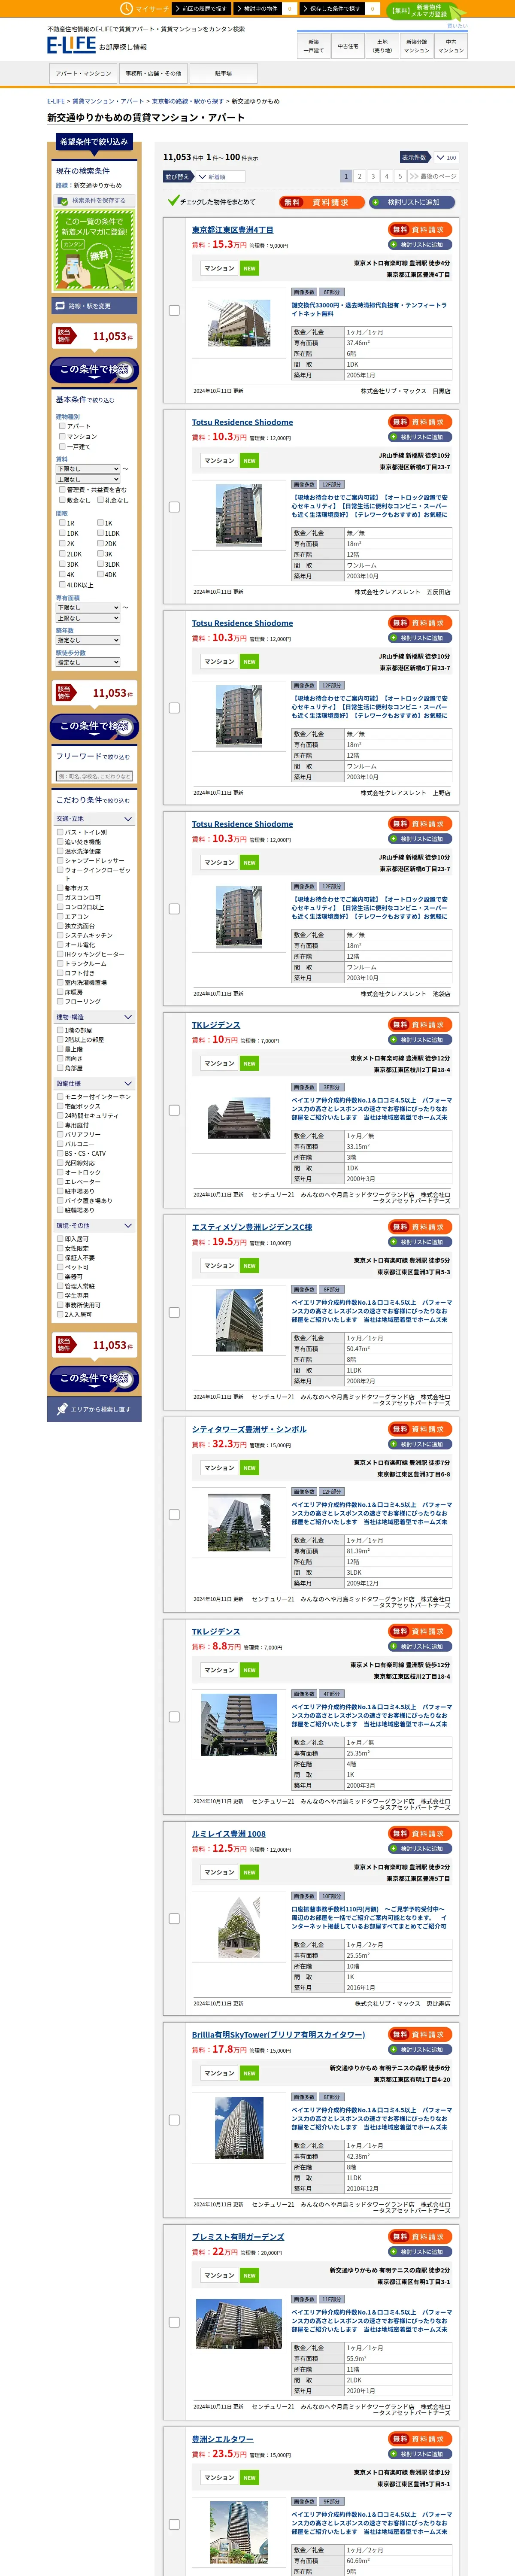The width and height of the screenshot is (515, 2576).
Task: Open photo thumbnail of プレミスト有明ガーデンズ
Action: (x=239, y=2324)
